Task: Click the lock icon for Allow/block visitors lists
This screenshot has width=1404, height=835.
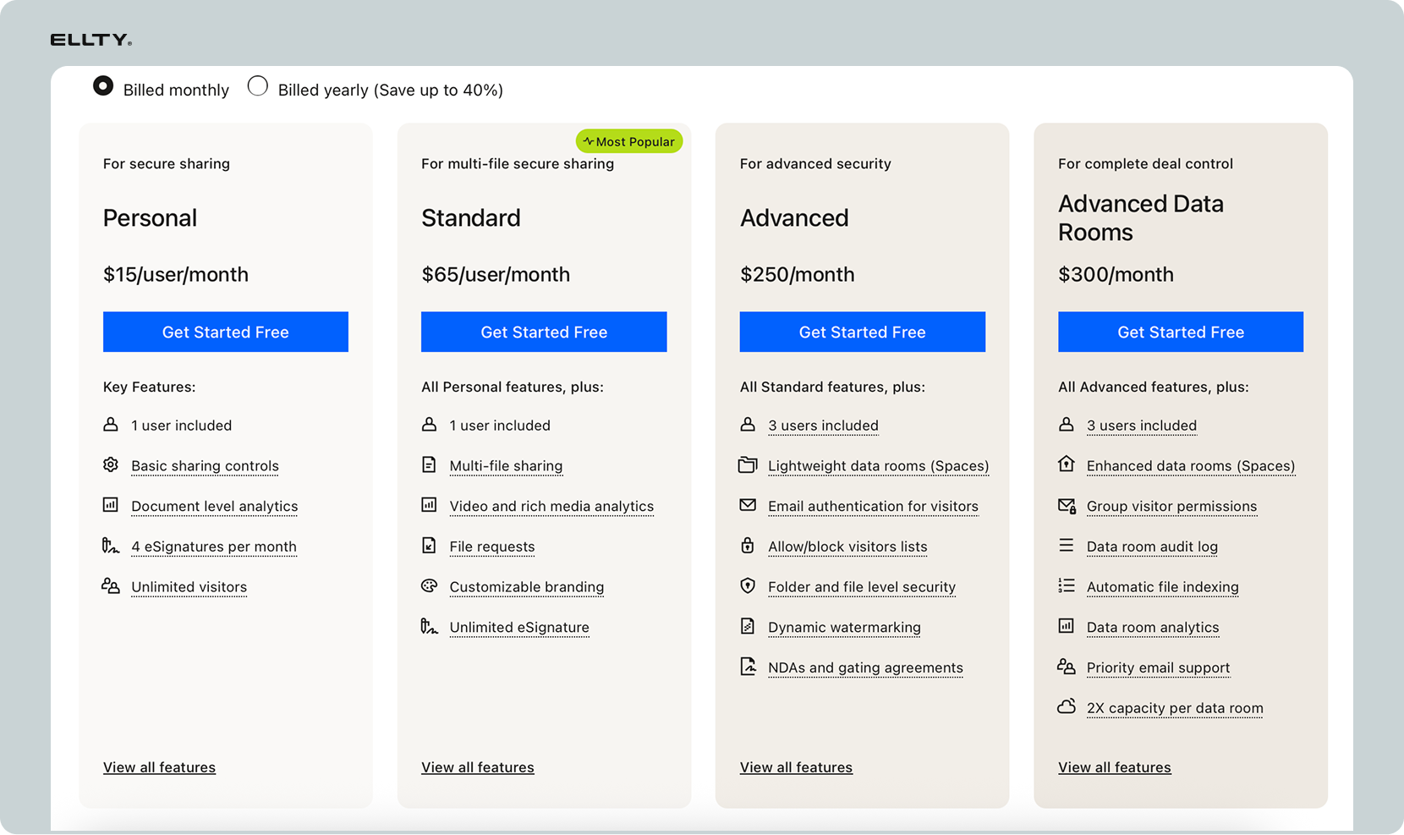Action: click(x=748, y=546)
